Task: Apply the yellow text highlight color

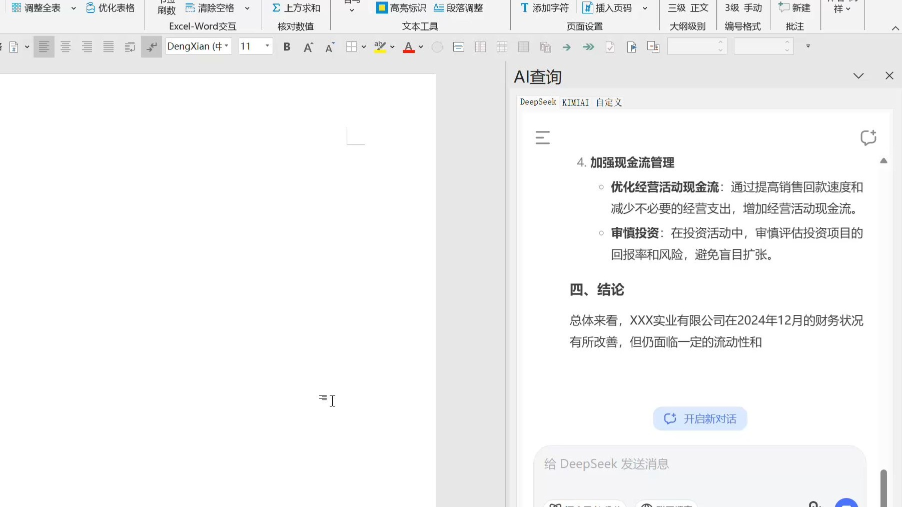Action: tap(380, 47)
